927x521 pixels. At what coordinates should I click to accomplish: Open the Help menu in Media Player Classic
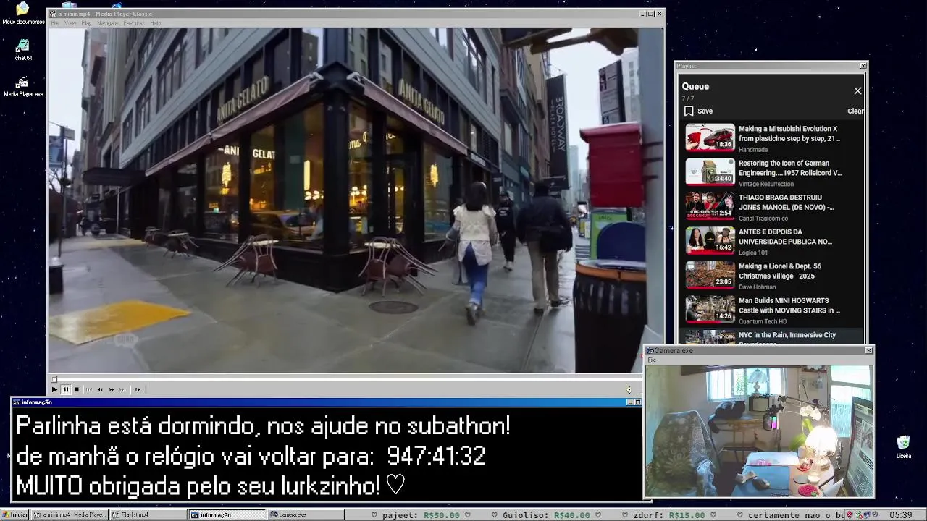pos(155,23)
